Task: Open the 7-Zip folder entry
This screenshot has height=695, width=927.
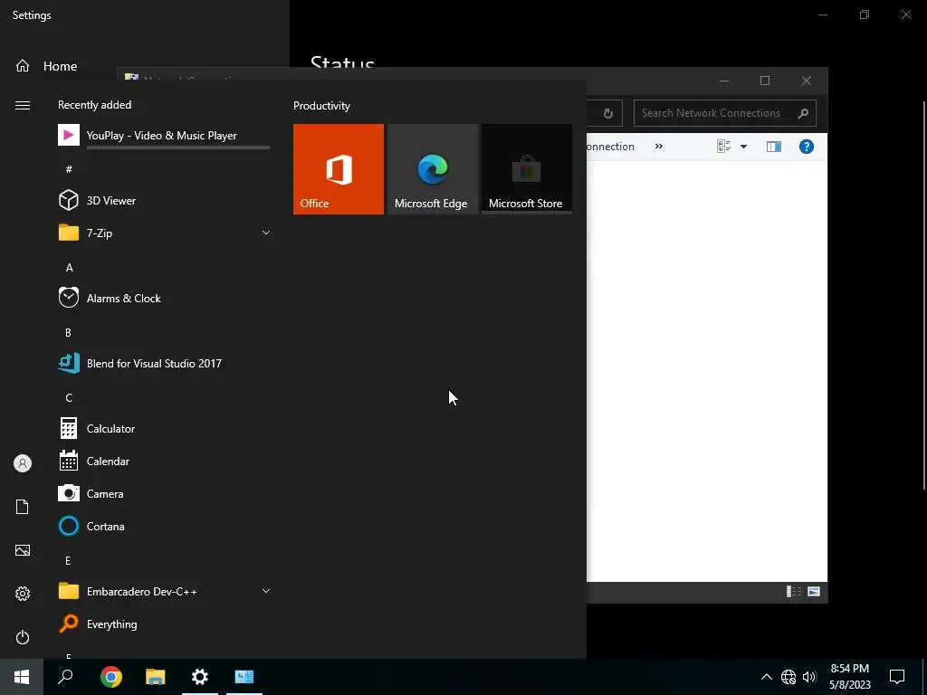Action: [x=164, y=233]
